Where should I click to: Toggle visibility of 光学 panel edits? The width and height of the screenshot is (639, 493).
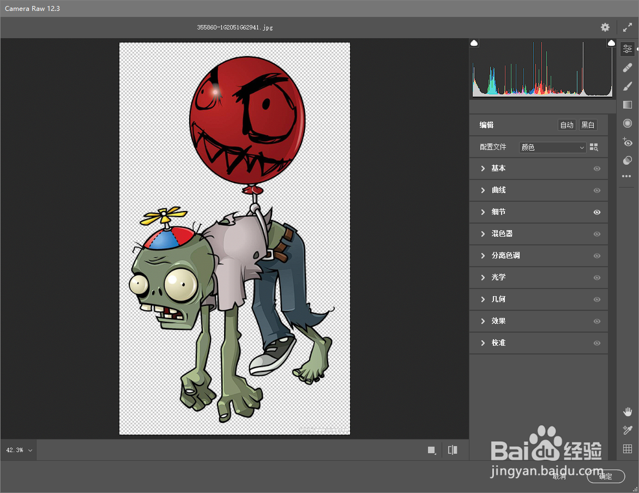(597, 278)
